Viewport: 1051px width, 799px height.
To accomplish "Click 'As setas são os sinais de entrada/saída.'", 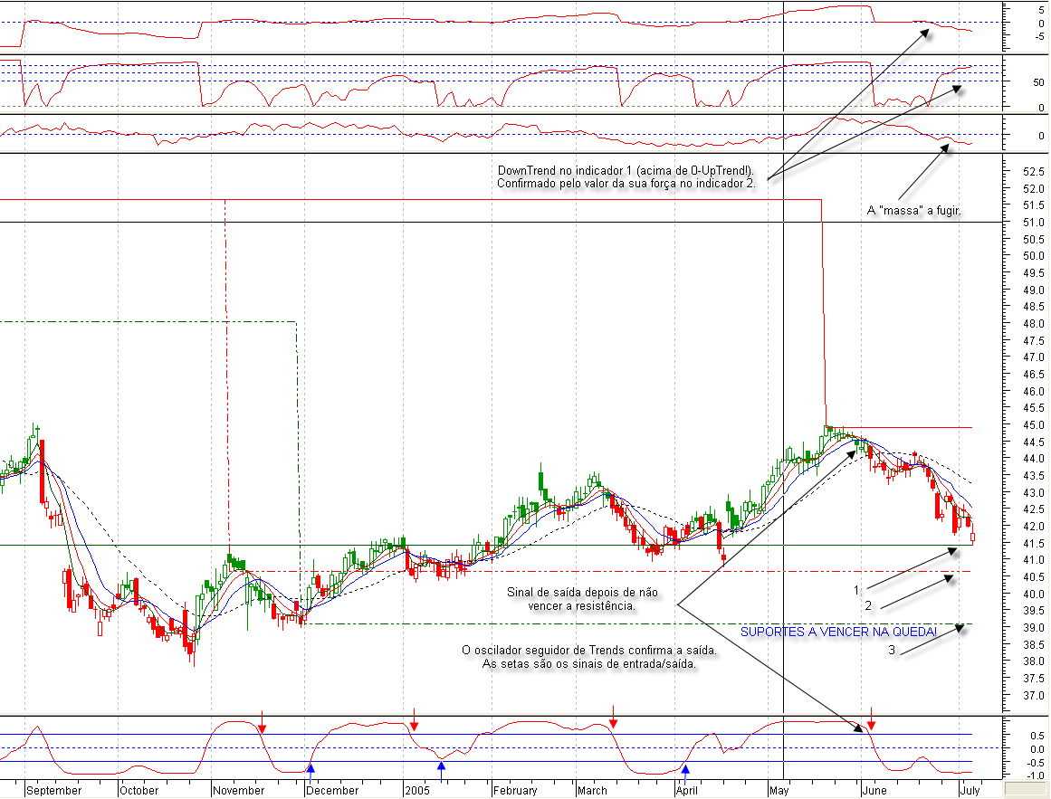I will pos(589,663).
